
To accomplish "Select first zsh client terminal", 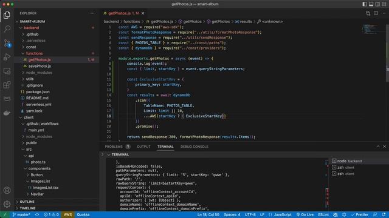I will [358, 167].
